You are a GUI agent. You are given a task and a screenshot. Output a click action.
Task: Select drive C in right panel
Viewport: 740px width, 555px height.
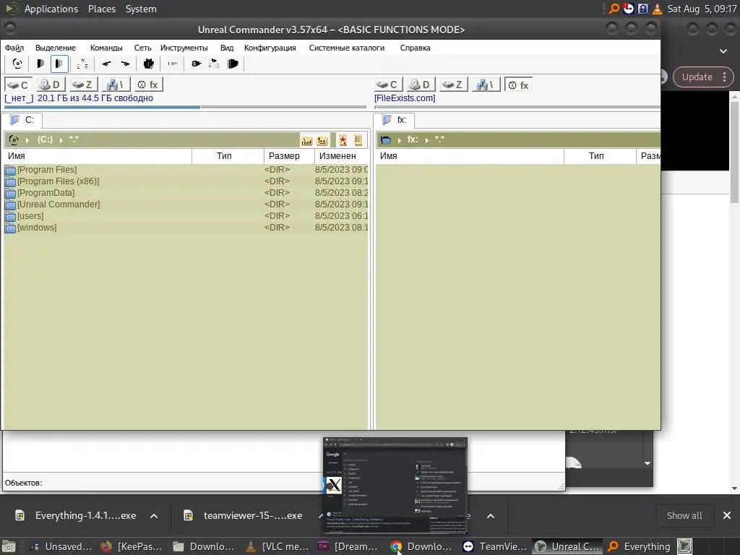pyautogui.click(x=388, y=85)
